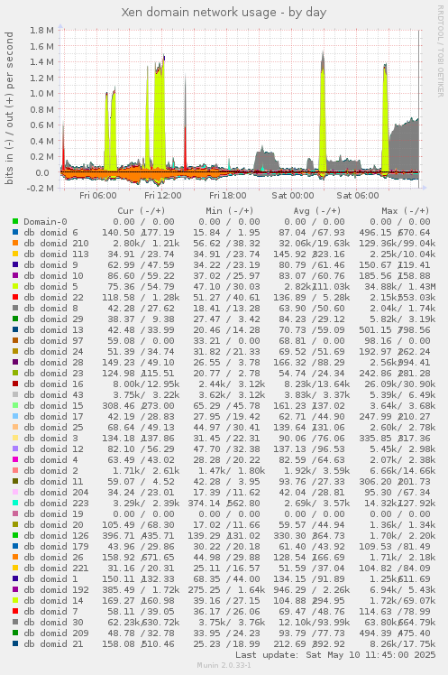Click the db domid 192 legend label

point(56,590)
